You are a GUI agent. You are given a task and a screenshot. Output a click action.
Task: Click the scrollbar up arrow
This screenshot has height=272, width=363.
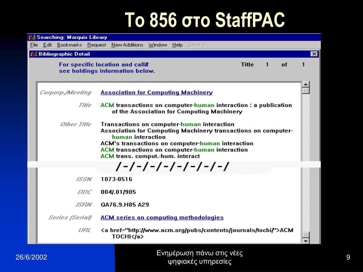306,84
